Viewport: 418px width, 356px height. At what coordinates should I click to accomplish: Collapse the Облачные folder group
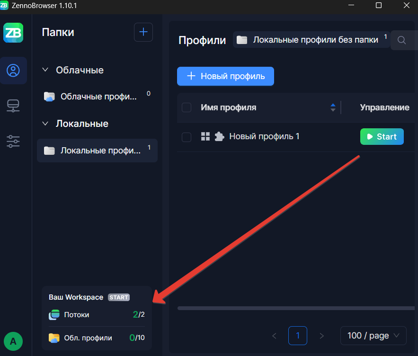pyautogui.click(x=45, y=70)
